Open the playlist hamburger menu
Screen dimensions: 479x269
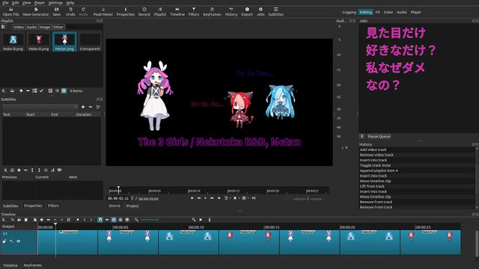pos(3,90)
